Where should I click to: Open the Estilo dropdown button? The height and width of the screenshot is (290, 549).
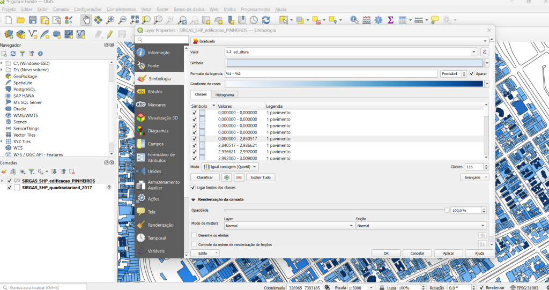pos(205,253)
